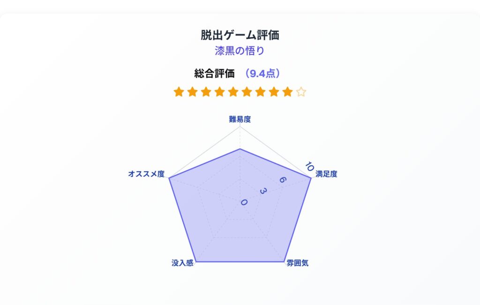Click the second rating star
Viewport: 480px width, 305px height.
pos(192,91)
